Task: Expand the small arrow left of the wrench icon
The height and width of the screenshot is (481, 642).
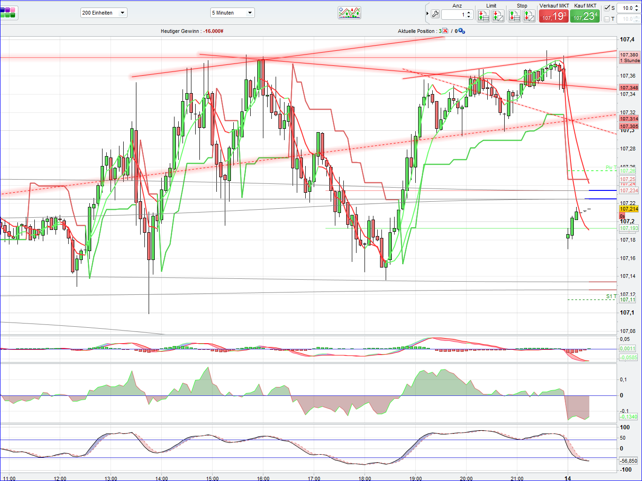Action: click(x=427, y=13)
